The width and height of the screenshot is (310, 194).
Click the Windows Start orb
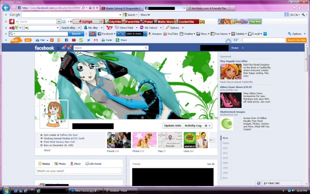pyautogui.click(x=6, y=190)
